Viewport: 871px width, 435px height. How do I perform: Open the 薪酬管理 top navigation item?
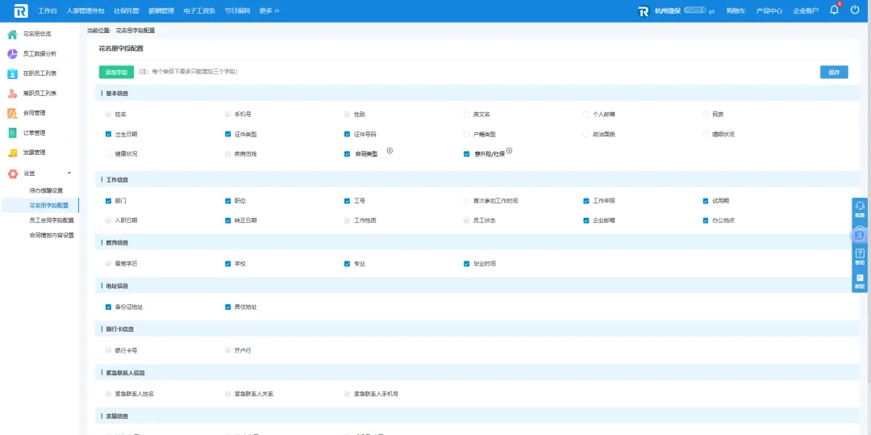[x=161, y=10]
